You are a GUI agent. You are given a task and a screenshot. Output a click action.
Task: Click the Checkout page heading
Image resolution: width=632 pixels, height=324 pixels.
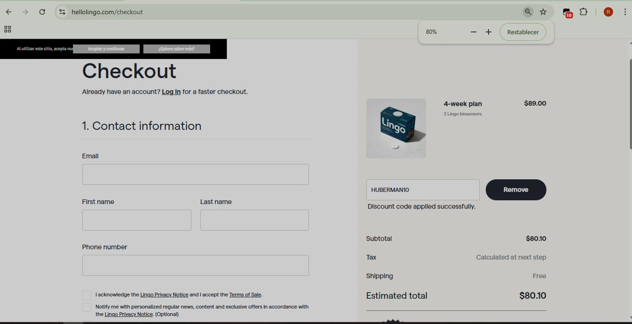click(129, 71)
